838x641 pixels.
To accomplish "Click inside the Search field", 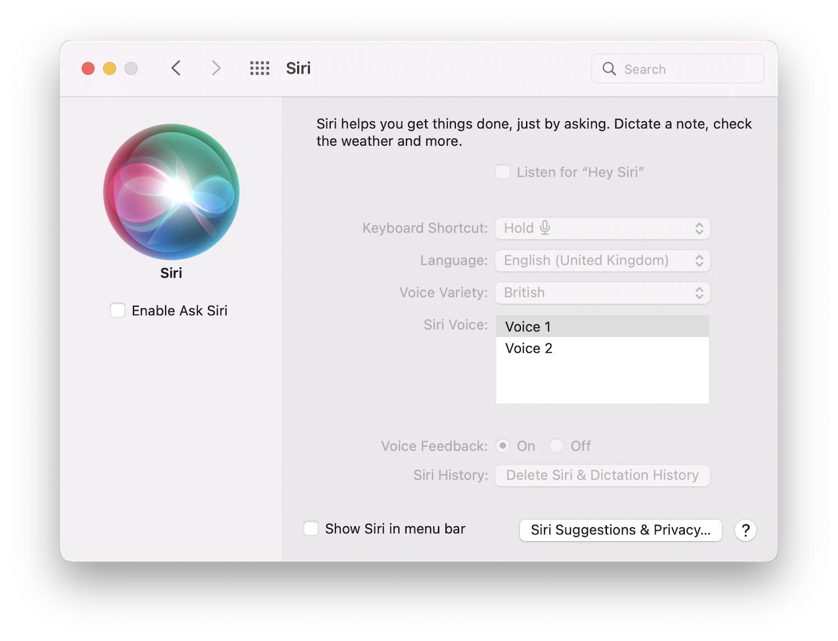I will coord(673,68).
